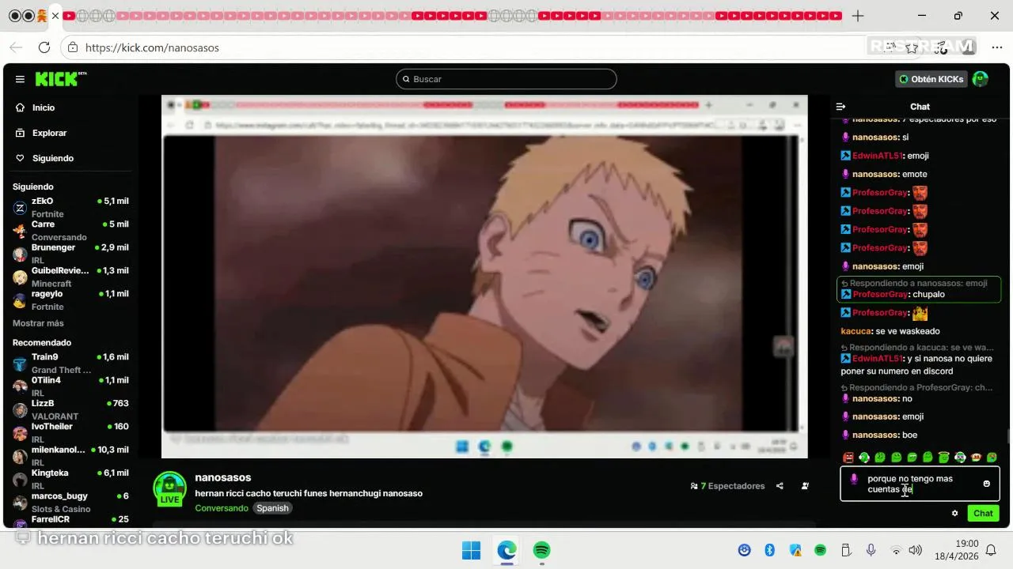Viewport: 1013px width, 569px height.
Task: Open Brunenger channel in sidebar
Action: [71, 253]
